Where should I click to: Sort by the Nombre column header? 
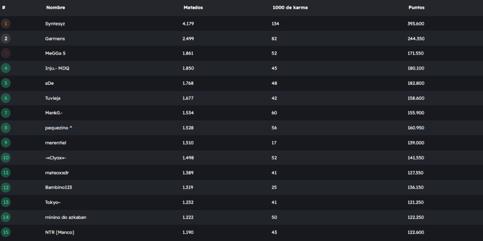pyautogui.click(x=56, y=8)
